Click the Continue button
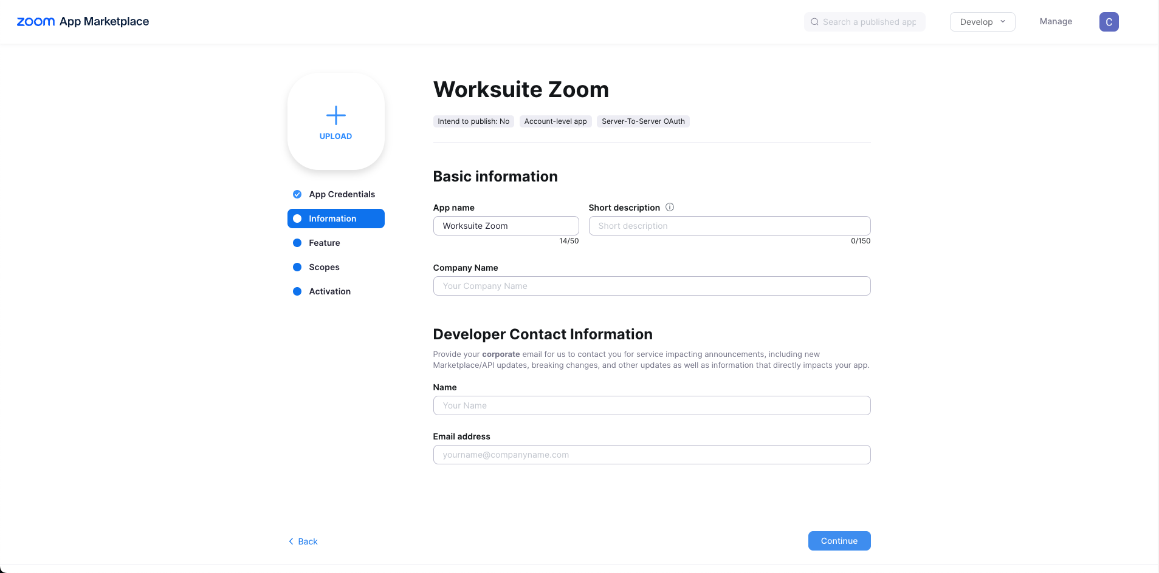Viewport: 1159px width, 573px height. (839, 541)
